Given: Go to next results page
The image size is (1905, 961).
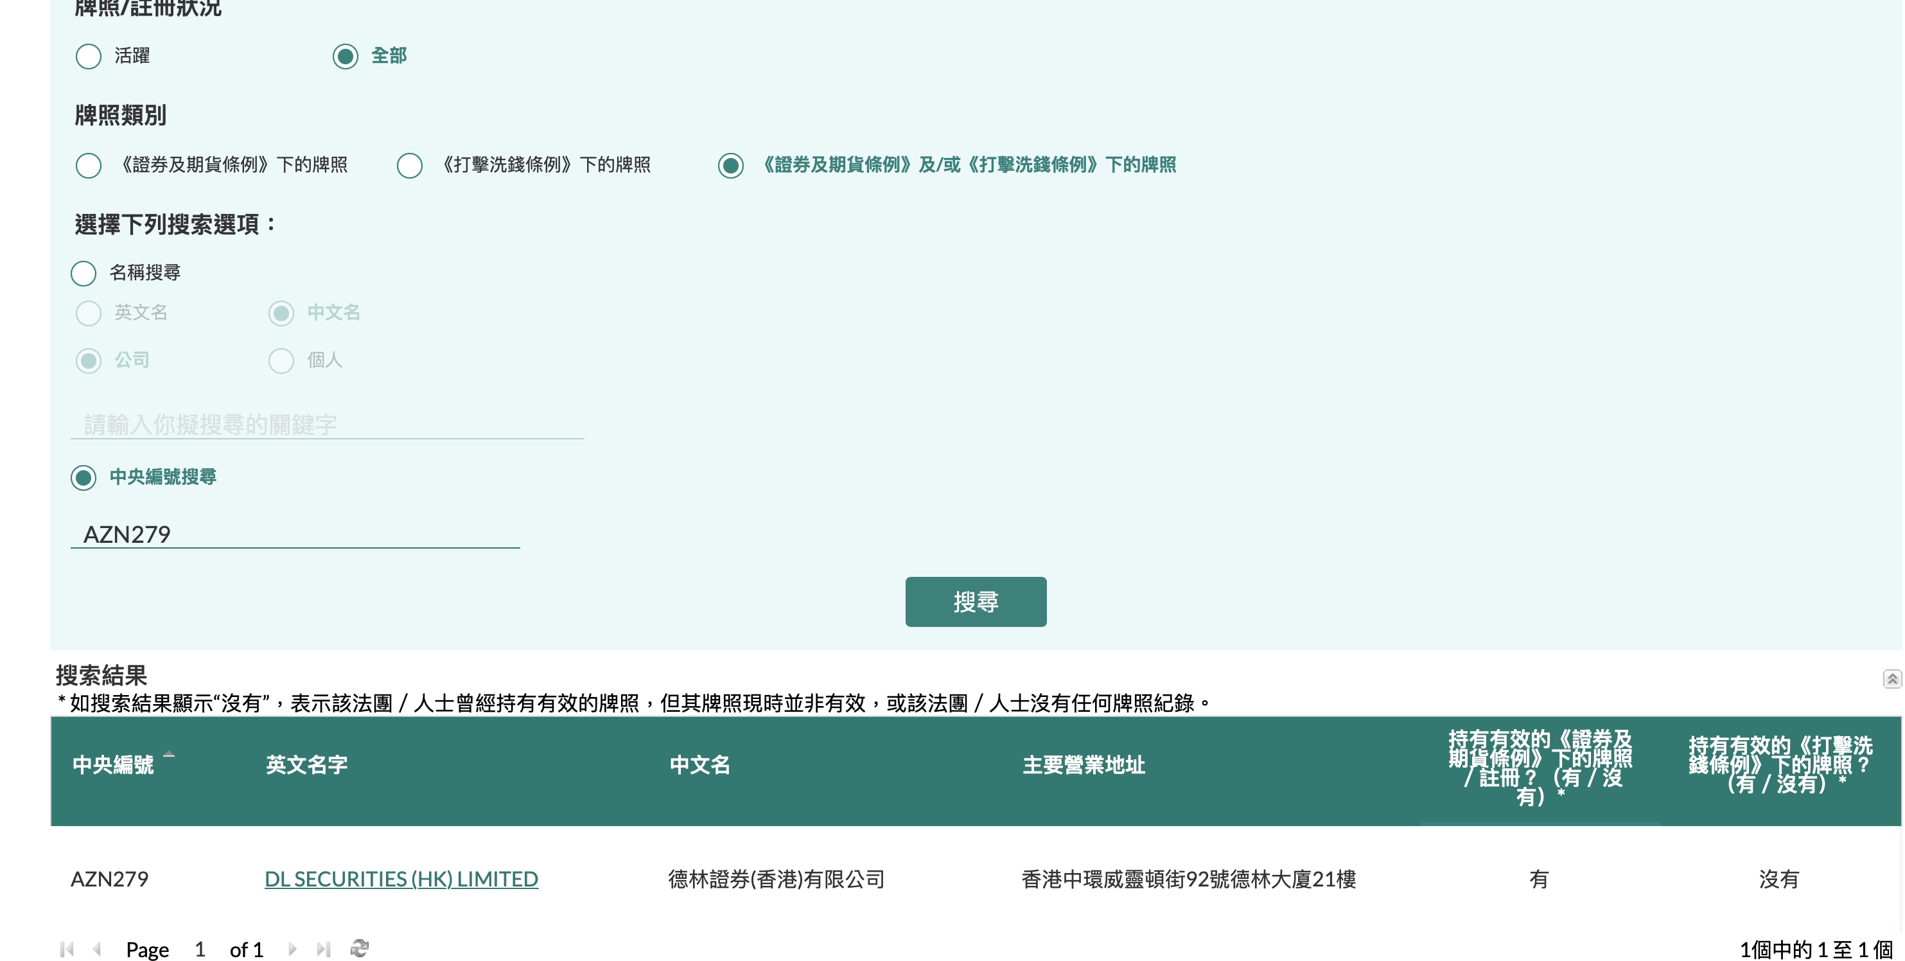Looking at the screenshot, I should [x=292, y=949].
